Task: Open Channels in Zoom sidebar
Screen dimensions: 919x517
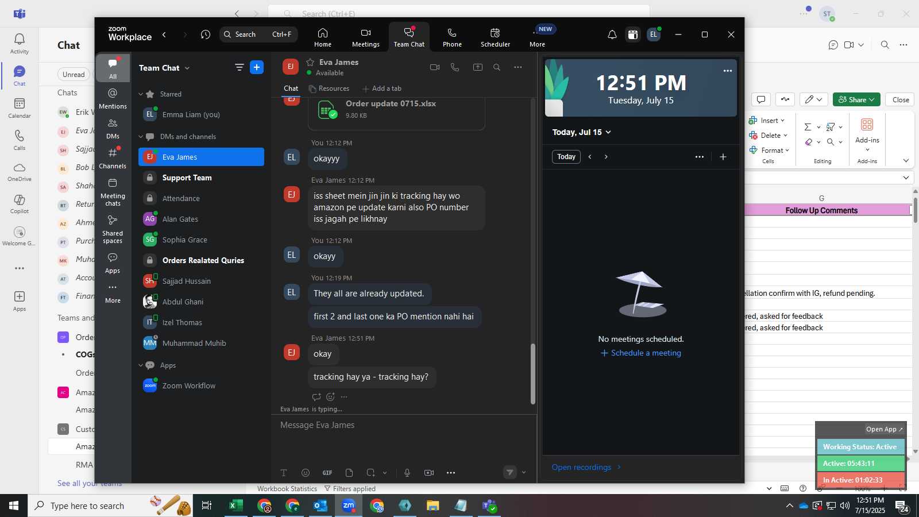Action: tap(113, 158)
